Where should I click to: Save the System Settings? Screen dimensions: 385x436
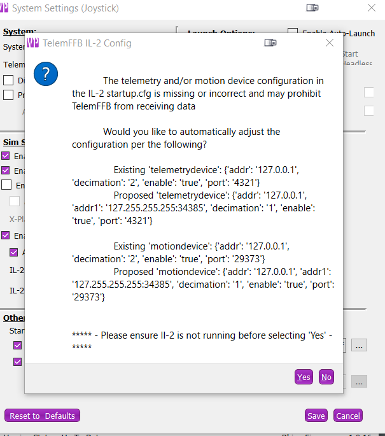(x=316, y=416)
